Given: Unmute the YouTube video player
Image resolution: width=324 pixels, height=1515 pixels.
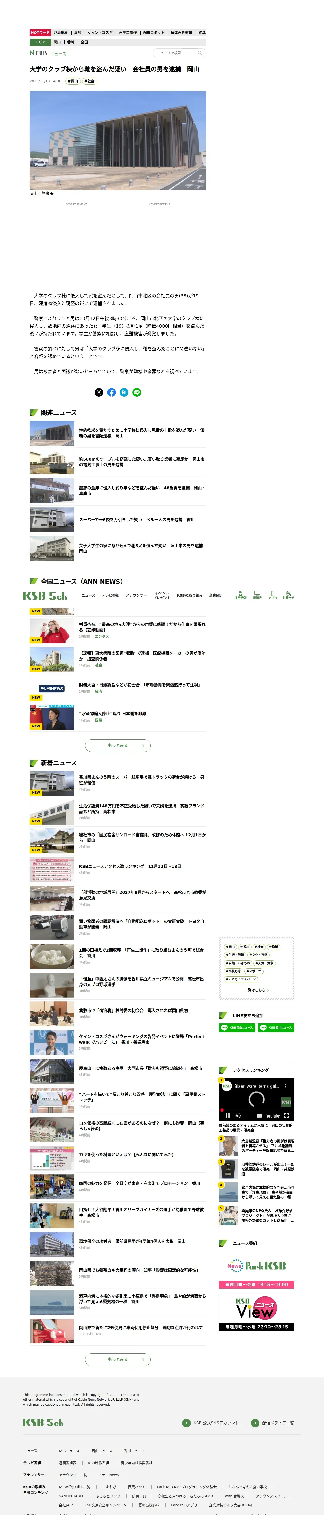Looking at the screenshot, I should pos(238,1115).
